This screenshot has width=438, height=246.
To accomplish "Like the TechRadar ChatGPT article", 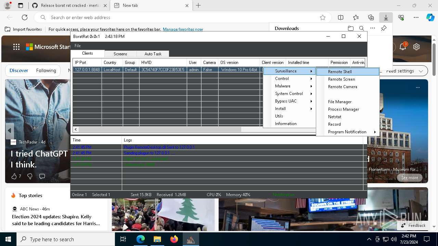I will 14,176.
